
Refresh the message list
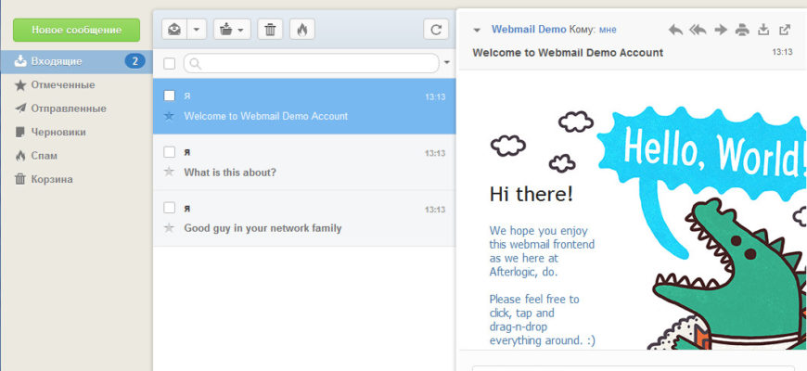(x=436, y=30)
